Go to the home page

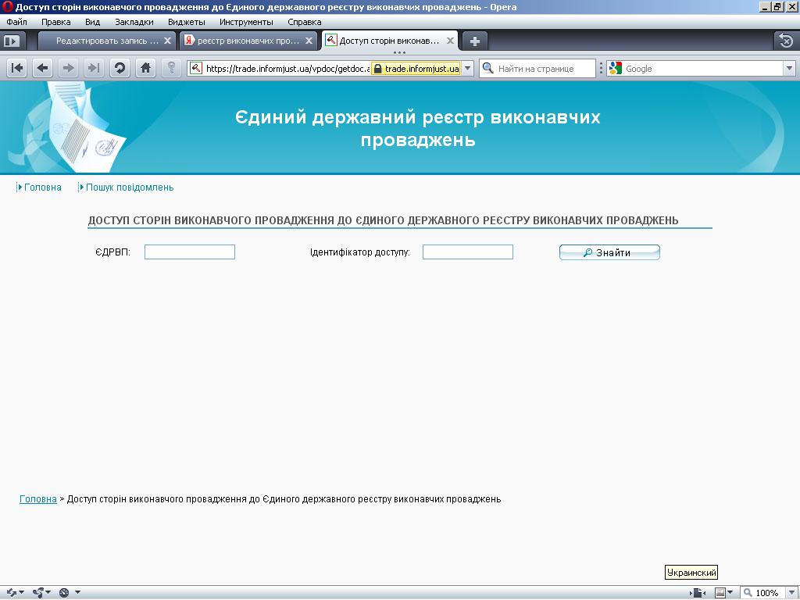(145, 68)
